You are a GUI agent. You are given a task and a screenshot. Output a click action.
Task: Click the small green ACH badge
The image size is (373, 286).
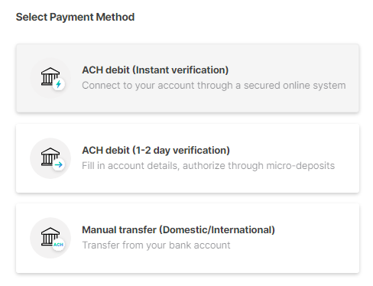coord(59,245)
